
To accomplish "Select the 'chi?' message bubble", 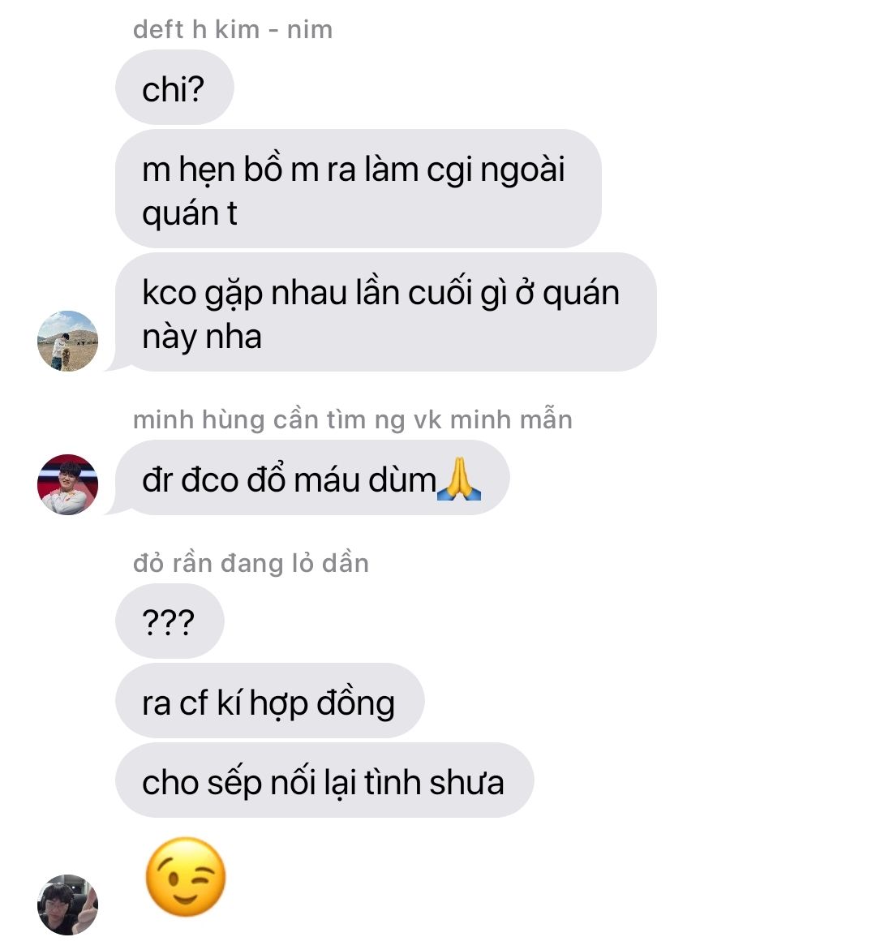I will tap(174, 88).
